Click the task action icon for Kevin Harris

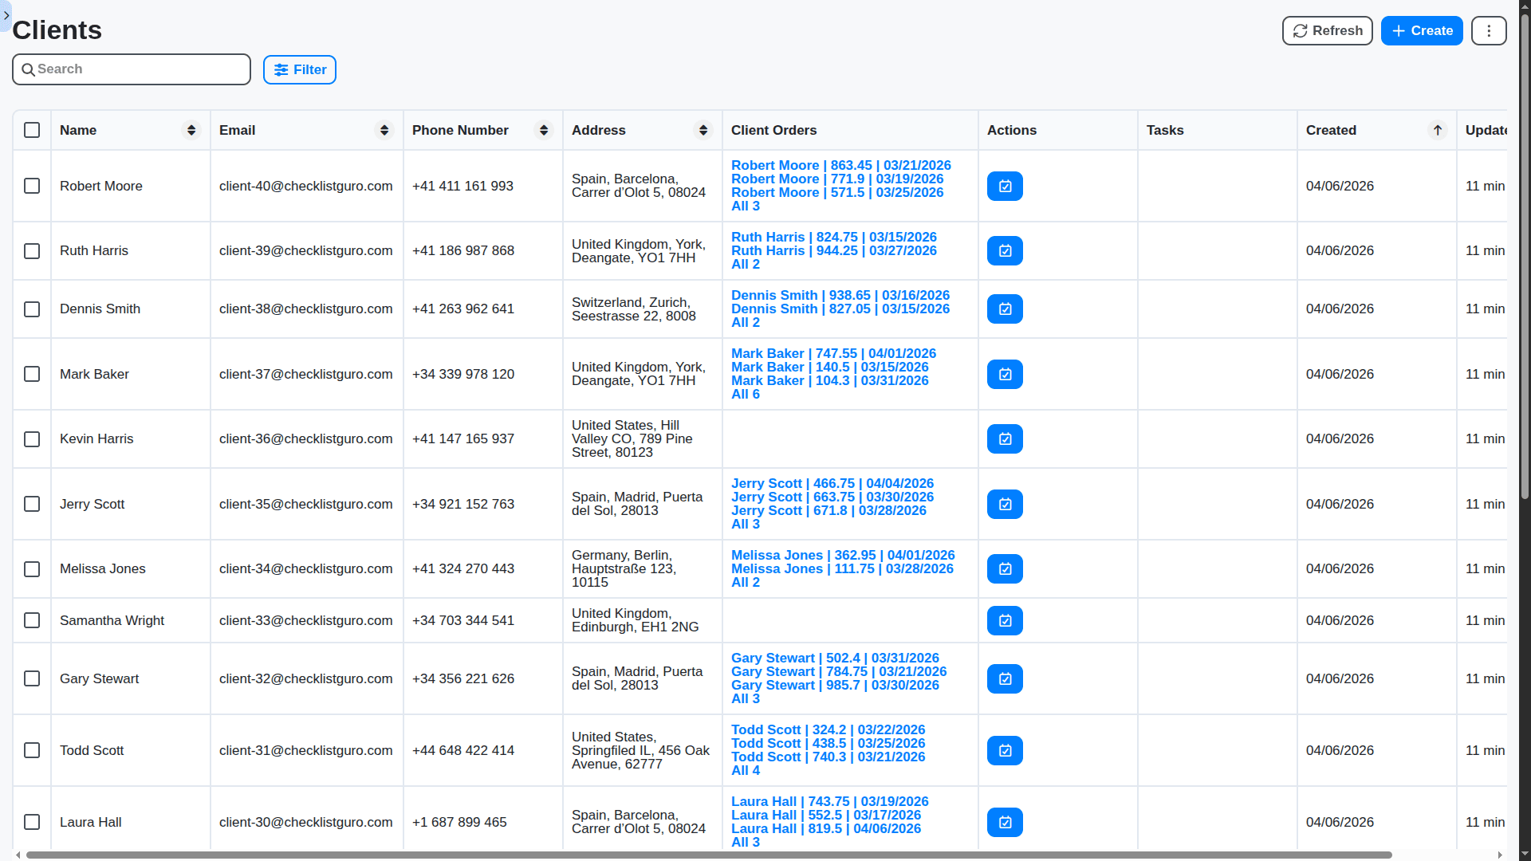click(x=1005, y=439)
